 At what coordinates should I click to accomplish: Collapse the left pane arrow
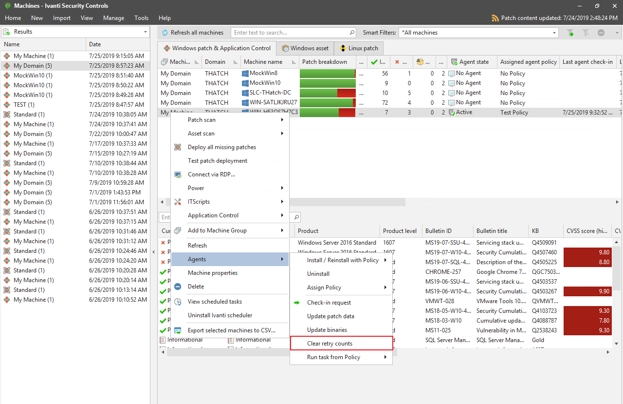coord(154,252)
